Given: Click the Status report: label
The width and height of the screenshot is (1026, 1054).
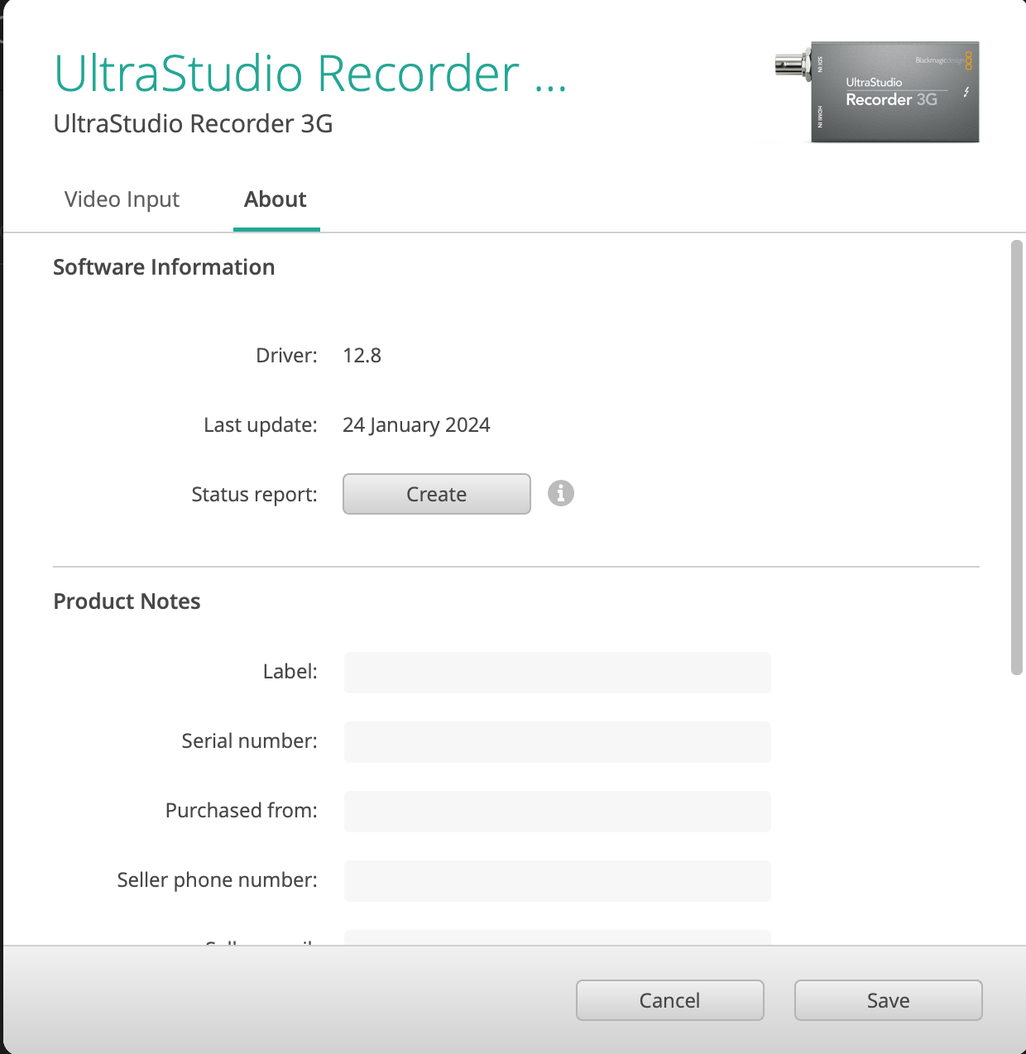Looking at the screenshot, I should point(254,495).
